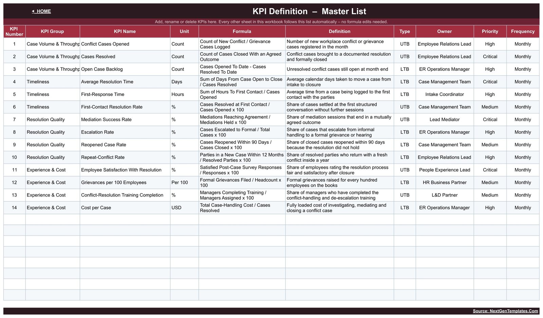Select the KPI Group column header

[53, 32]
